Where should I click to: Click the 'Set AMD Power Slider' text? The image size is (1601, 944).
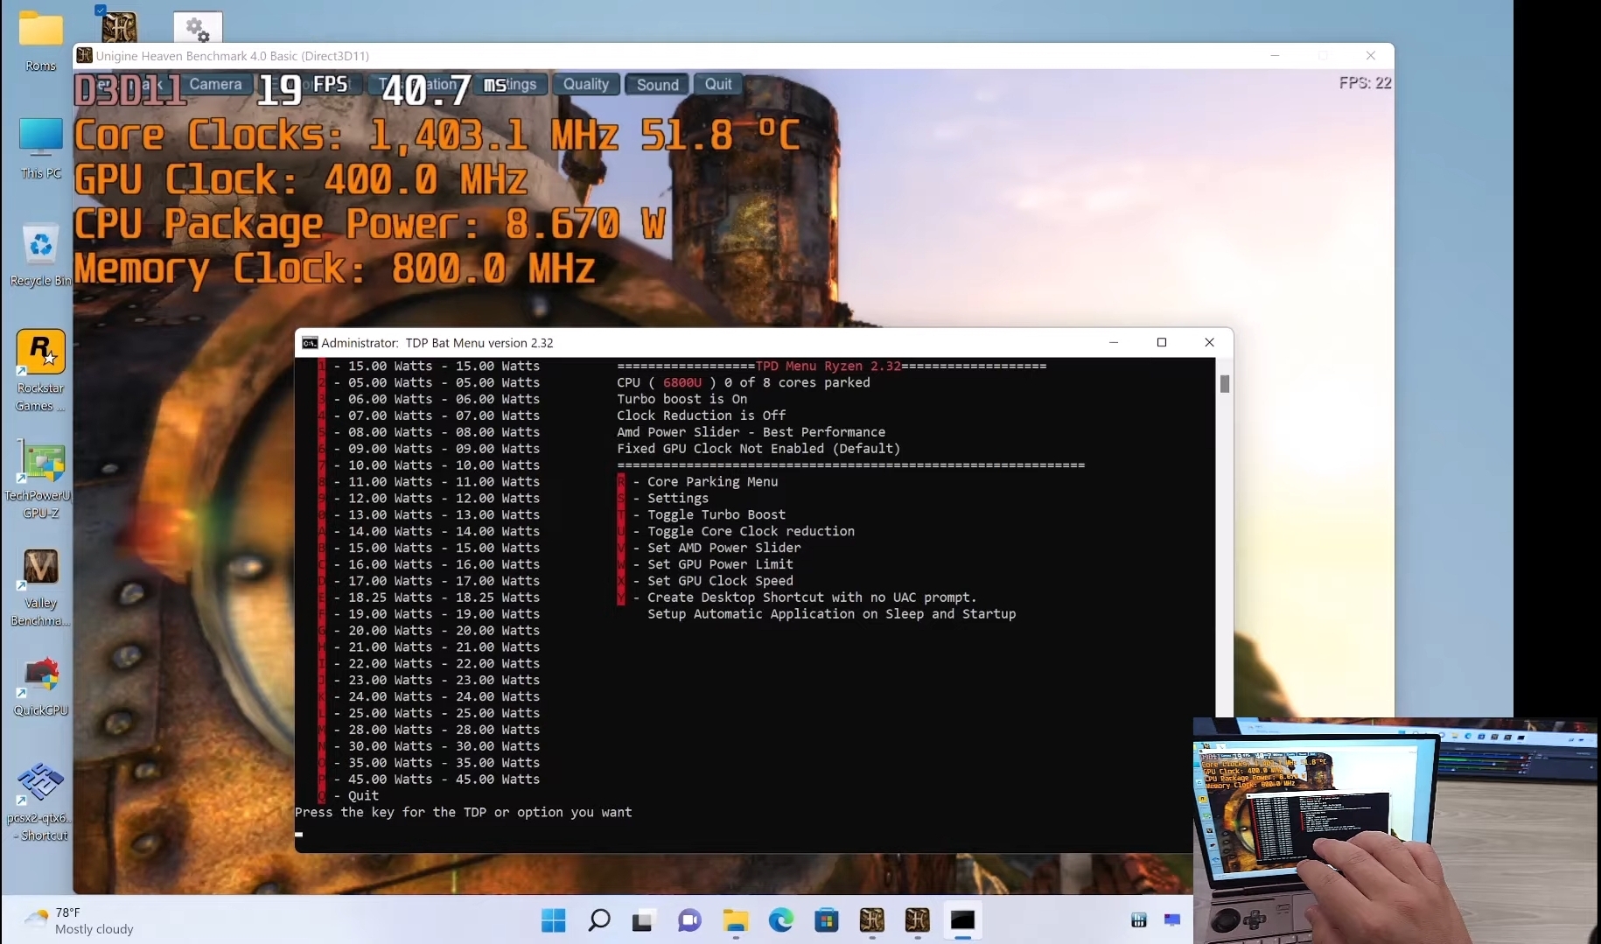pyautogui.click(x=724, y=549)
